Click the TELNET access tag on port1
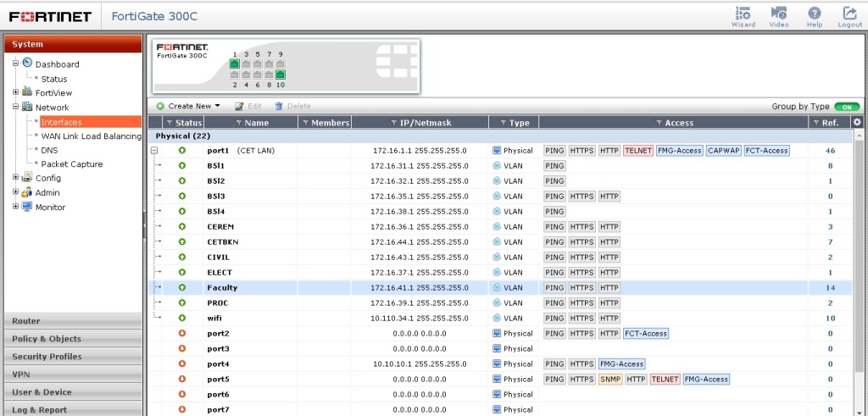The image size is (868, 416). click(x=637, y=151)
